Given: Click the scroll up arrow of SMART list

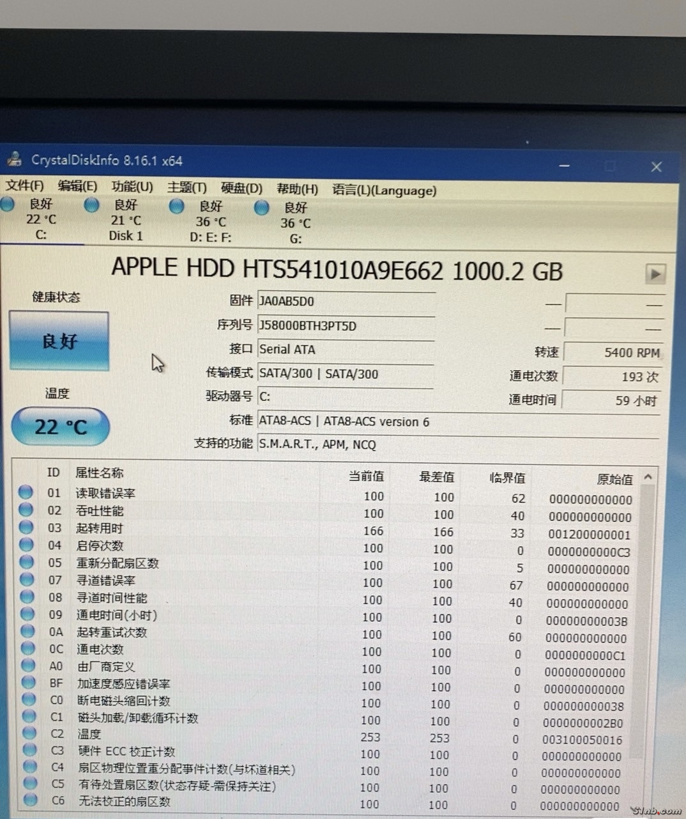Looking at the screenshot, I should click(648, 477).
